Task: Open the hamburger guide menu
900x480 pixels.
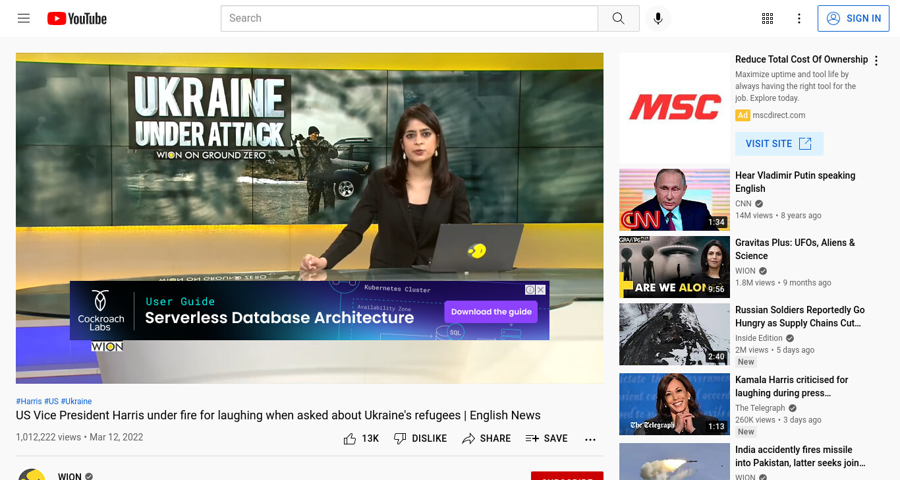Action: (24, 18)
